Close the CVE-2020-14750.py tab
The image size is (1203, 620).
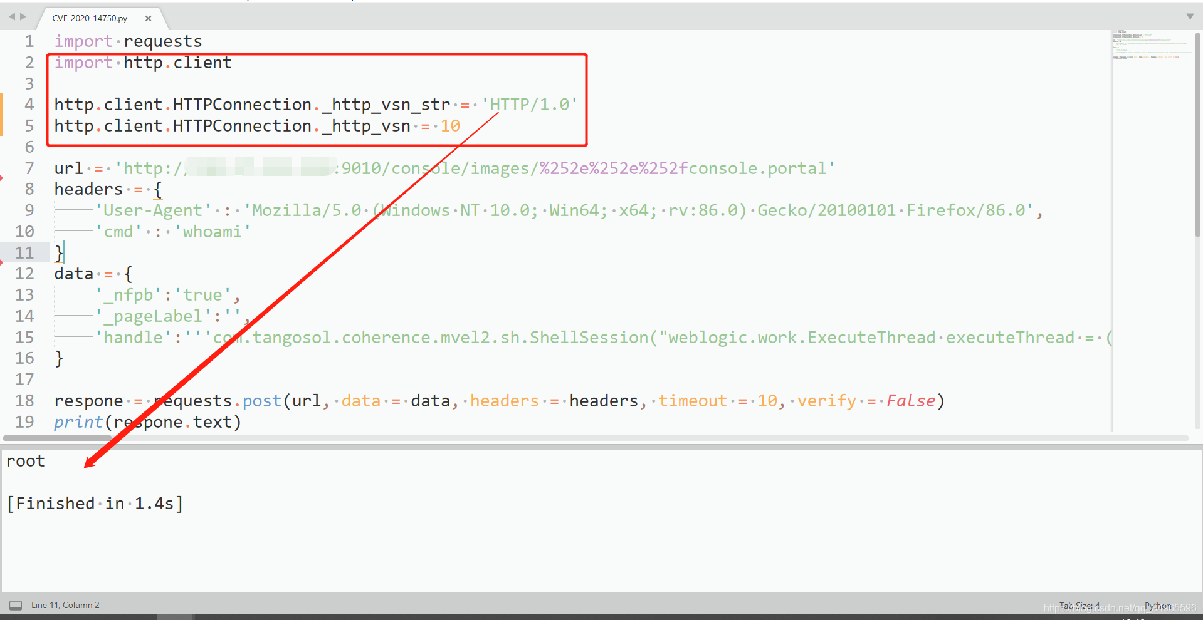pyautogui.click(x=149, y=18)
